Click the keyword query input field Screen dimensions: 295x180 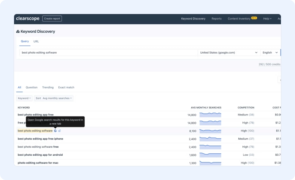point(108,52)
